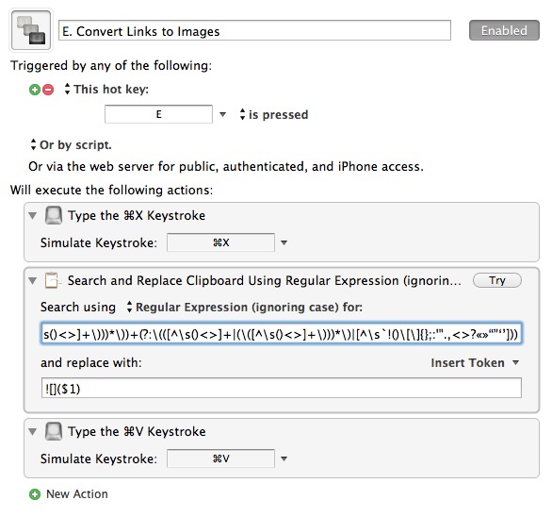Open the ⌘V Simulate Keystroke dropdown arrow
The width and height of the screenshot is (552, 517).
[284, 459]
